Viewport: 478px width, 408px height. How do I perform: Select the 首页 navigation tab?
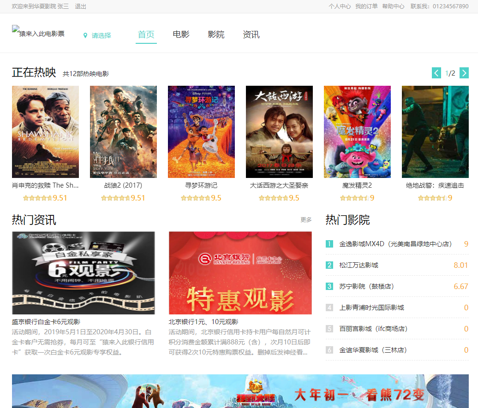(146, 35)
